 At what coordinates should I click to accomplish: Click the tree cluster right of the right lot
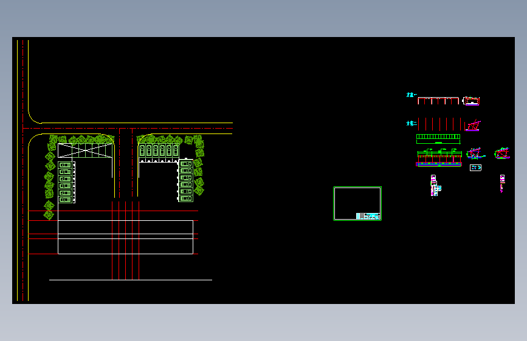(199, 164)
